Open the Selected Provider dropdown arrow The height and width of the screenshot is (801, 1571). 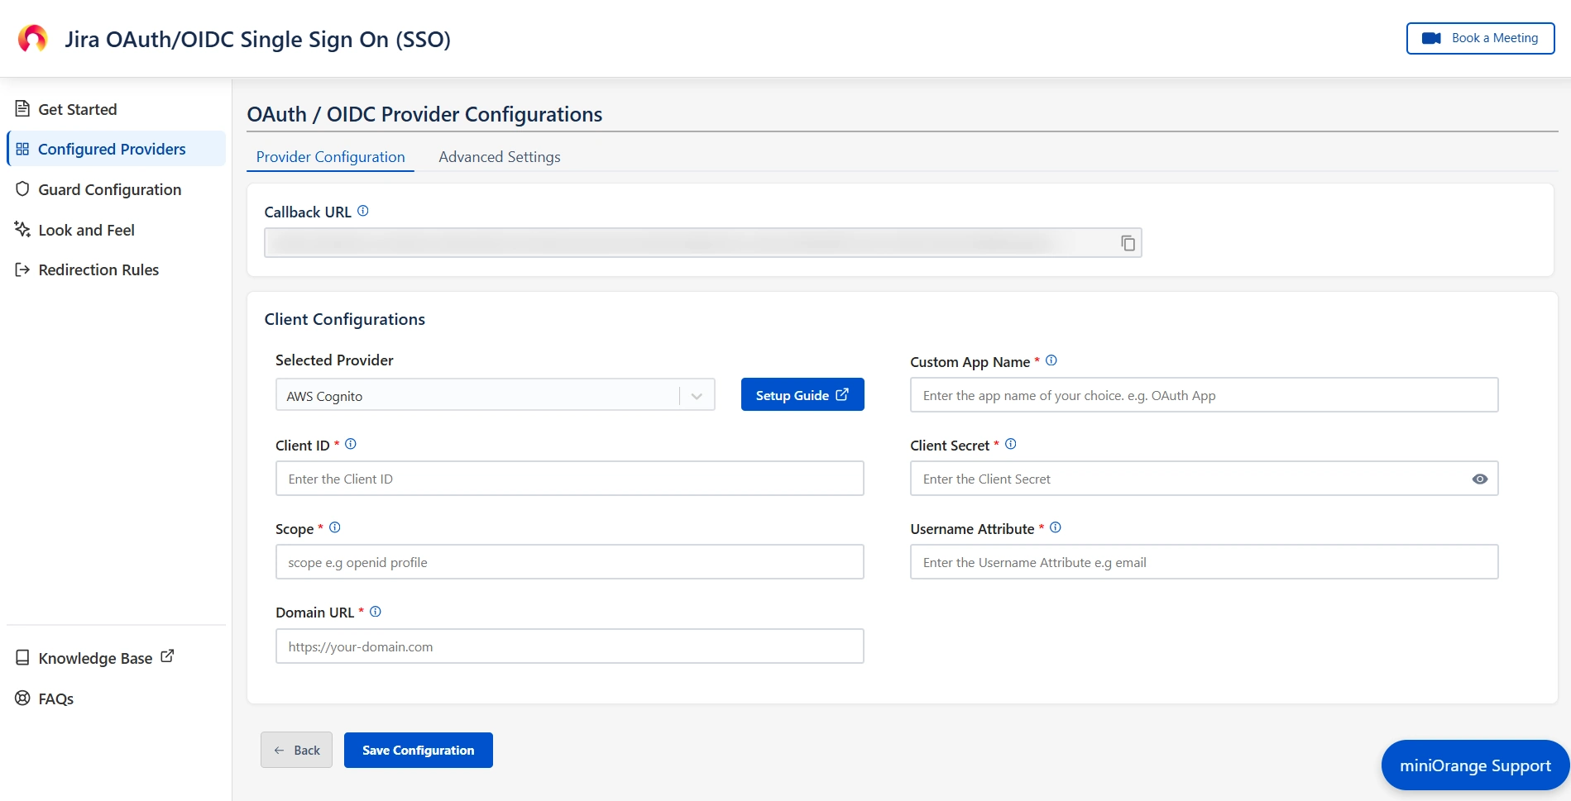[x=697, y=396]
